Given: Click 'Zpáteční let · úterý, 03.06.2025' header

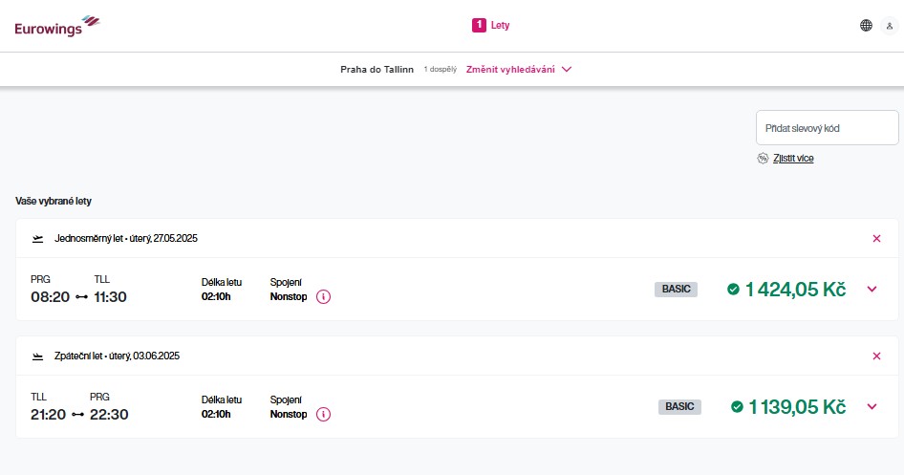Looking at the screenshot, I should pos(117,356).
